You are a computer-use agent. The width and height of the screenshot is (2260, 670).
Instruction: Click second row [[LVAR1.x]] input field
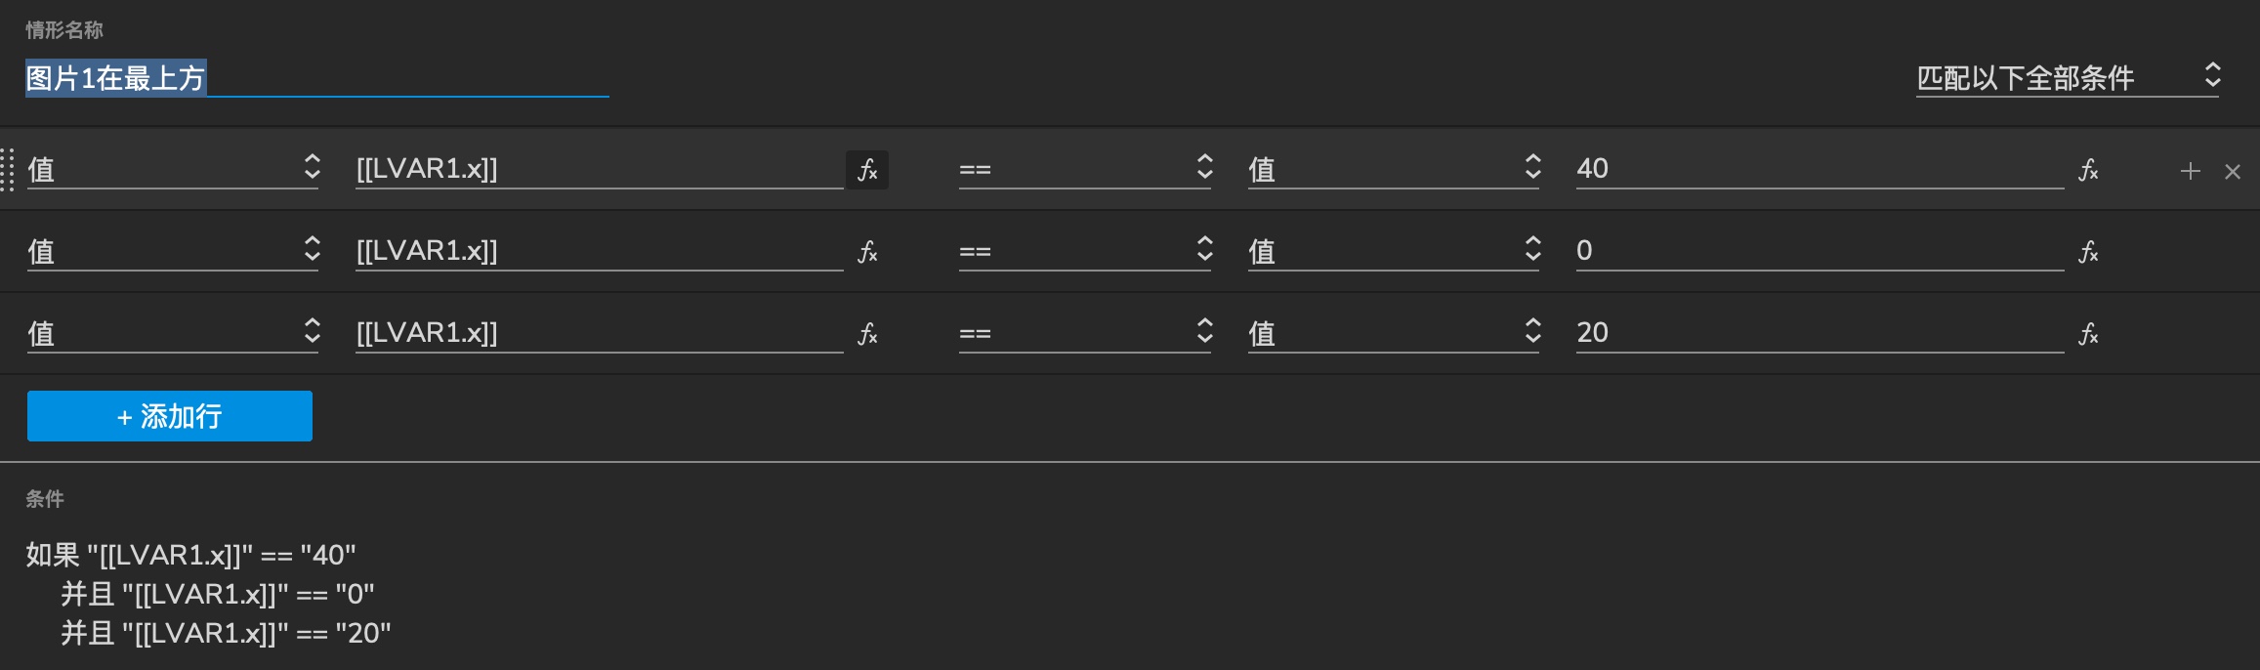tap(600, 251)
